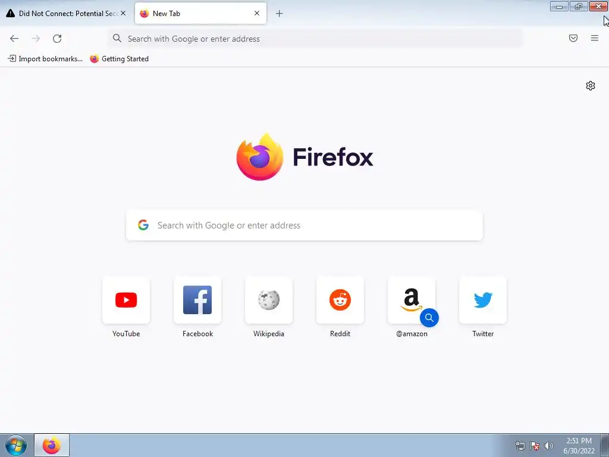
Task: Click Firefox icon in the taskbar
Action: [52, 445]
